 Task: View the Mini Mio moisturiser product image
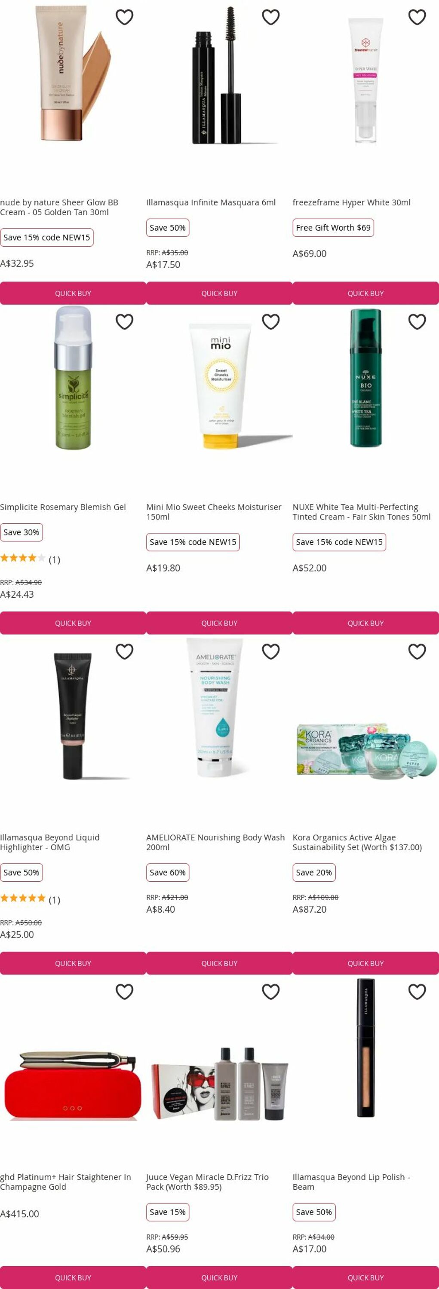220,385
